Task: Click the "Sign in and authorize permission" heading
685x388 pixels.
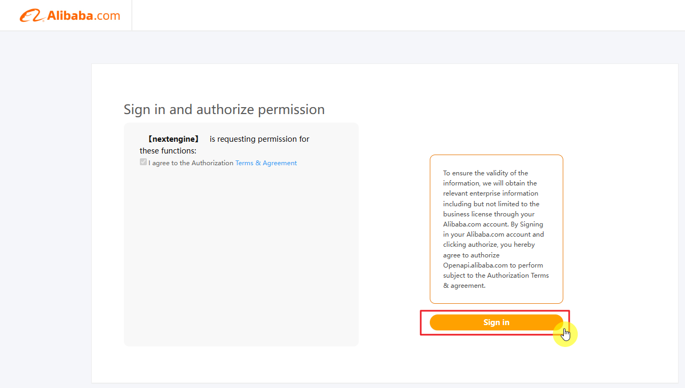Action: [224, 109]
